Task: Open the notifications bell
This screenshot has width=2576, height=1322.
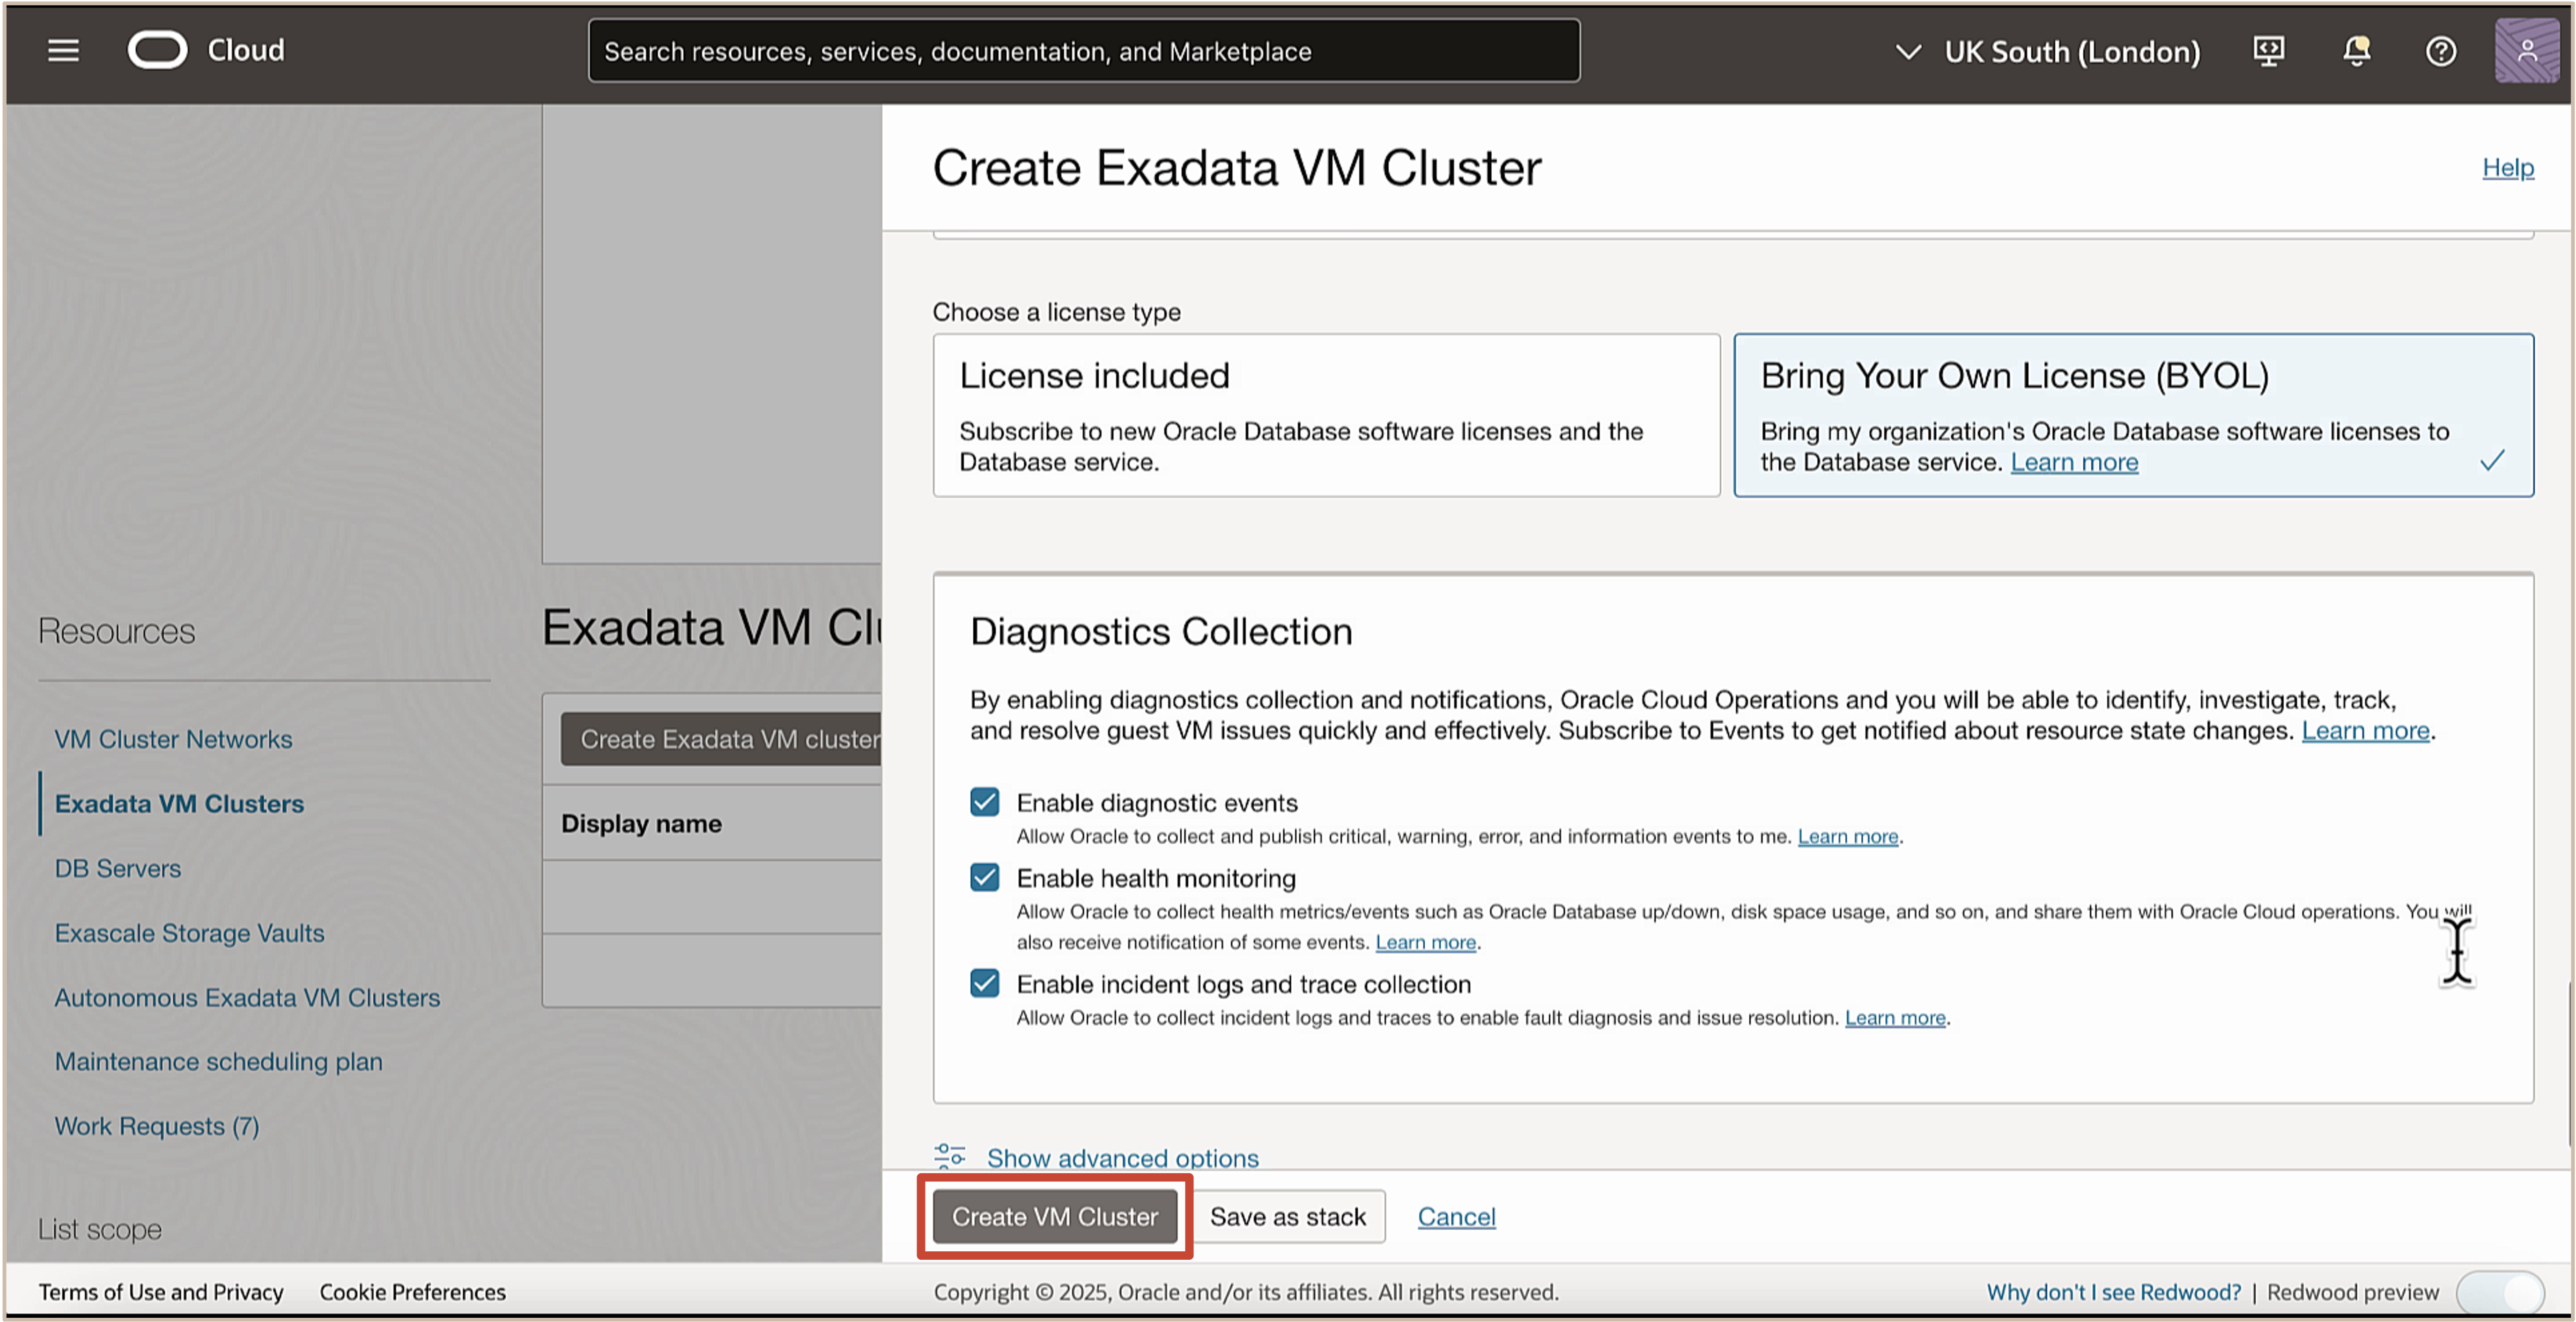Action: (x=2356, y=51)
